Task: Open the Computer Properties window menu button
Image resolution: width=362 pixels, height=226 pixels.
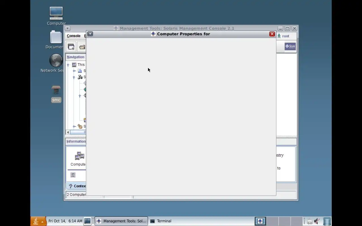Action: 90,34
